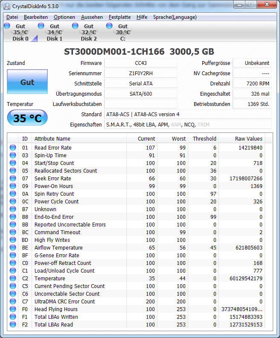
Task: Open the Datei menu
Action: point(12,17)
